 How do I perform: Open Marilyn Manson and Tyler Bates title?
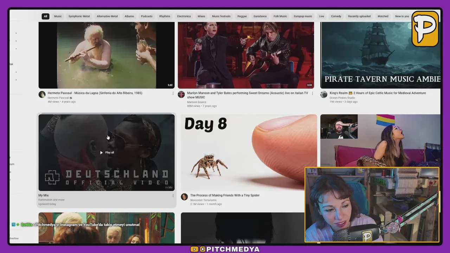(247, 95)
